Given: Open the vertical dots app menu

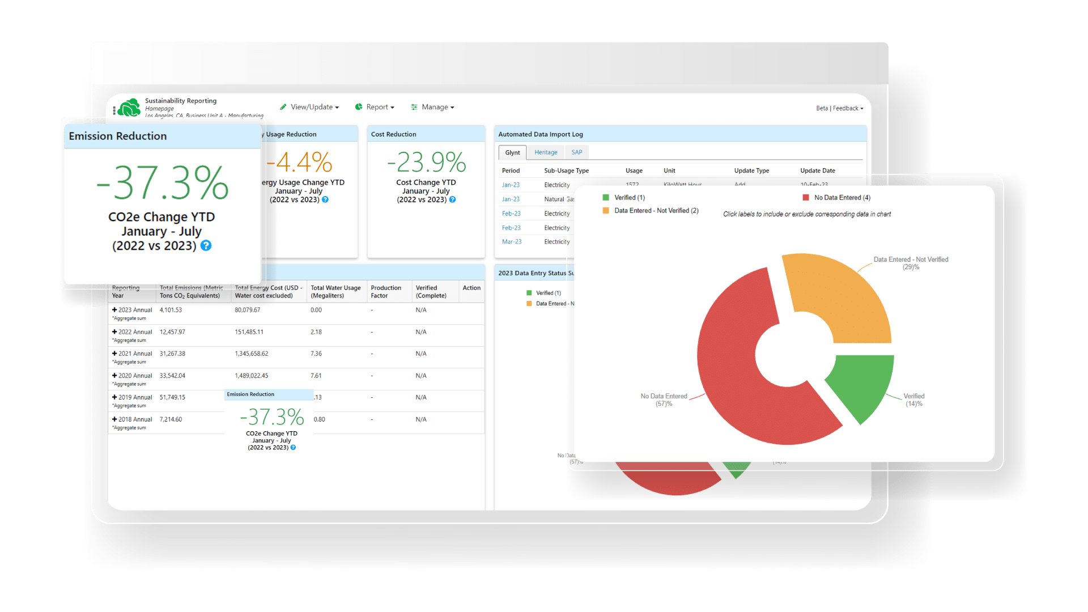Looking at the screenshot, I should click(114, 110).
